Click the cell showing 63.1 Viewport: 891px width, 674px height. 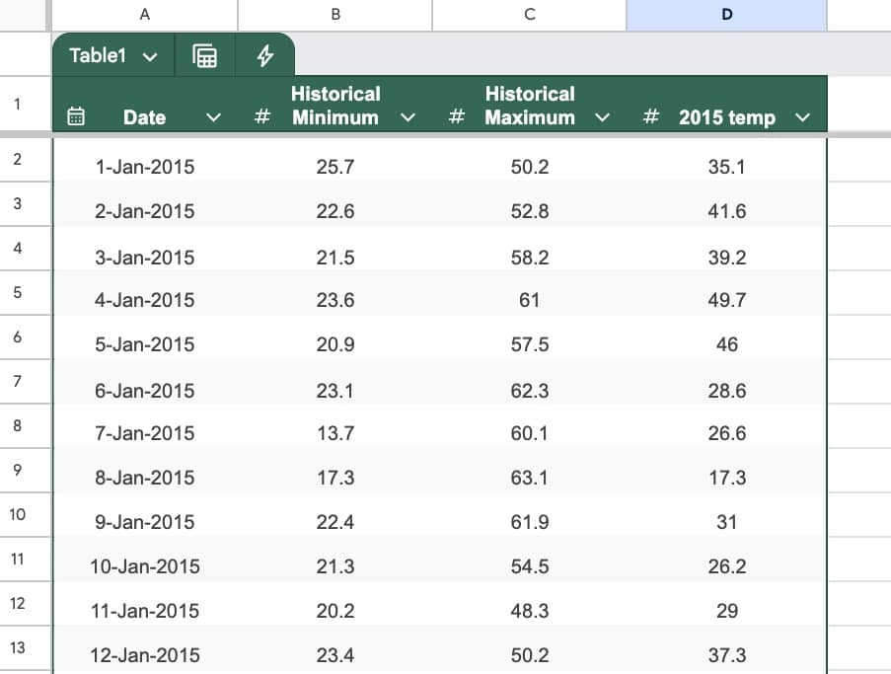(x=530, y=478)
